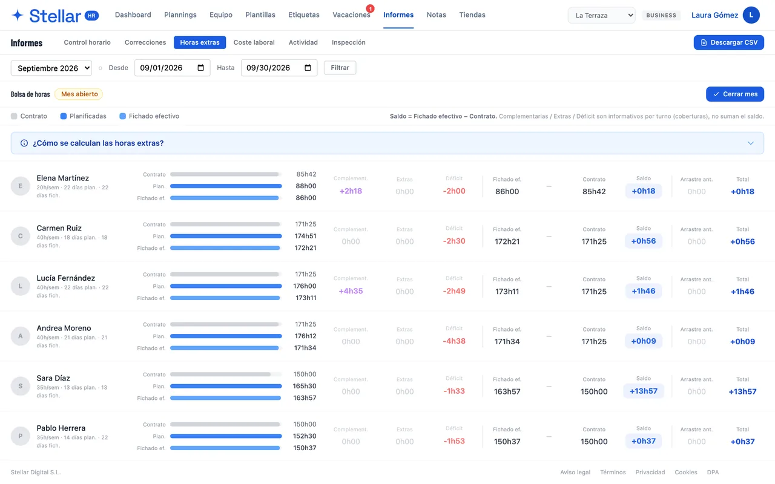Open the Plannings tab
The width and height of the screenshot is (775, 484).
click(x=180, y=15)
